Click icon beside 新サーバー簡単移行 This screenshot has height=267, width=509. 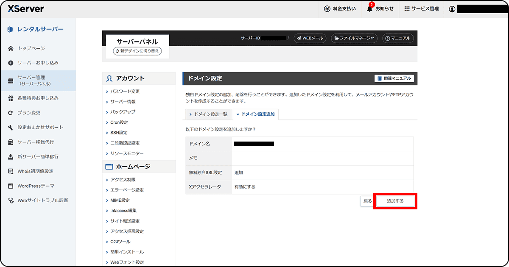[11, 156]
